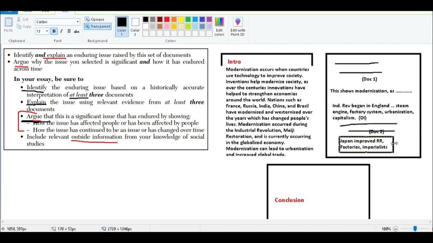Select the Color 2 background box
Screen dimensions: 433x243
[x=135, y=26]
